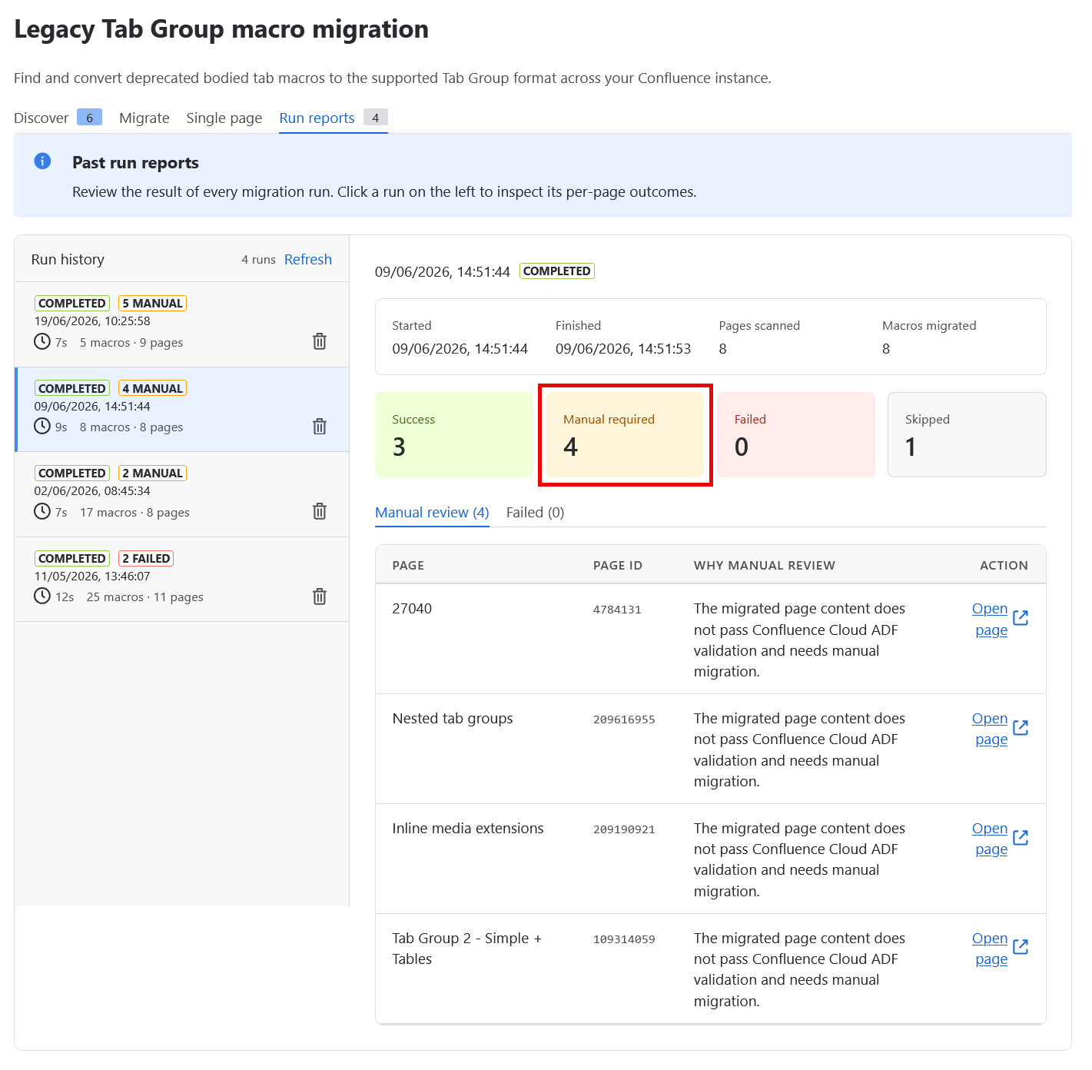1092x1070 pixels.
Task: Refresh the run history list
Action: pyautogui.click(x=308, y=260)
